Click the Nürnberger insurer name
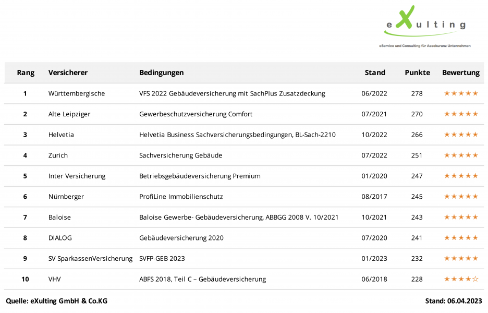Viewport: 488px width, 313px height. click(66, 197)
